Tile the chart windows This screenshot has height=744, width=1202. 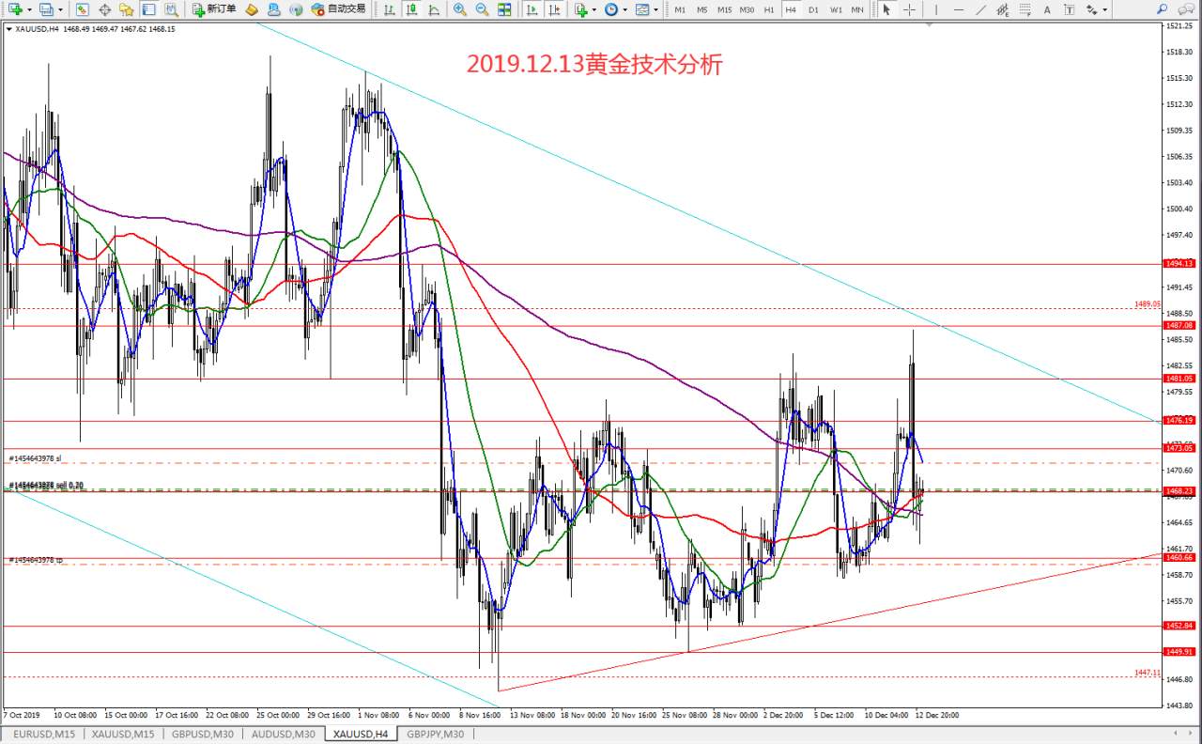coord(504,9)
